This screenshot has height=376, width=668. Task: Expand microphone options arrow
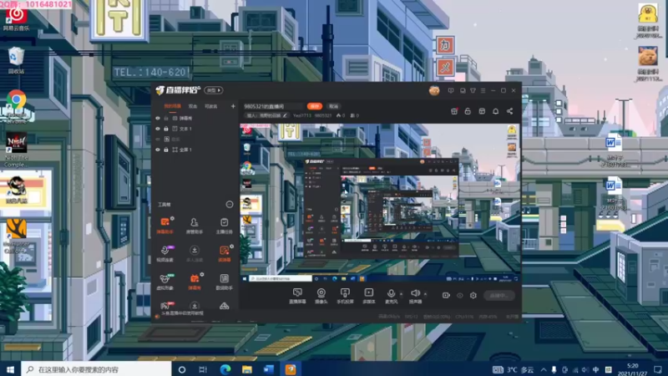point(401,294)
